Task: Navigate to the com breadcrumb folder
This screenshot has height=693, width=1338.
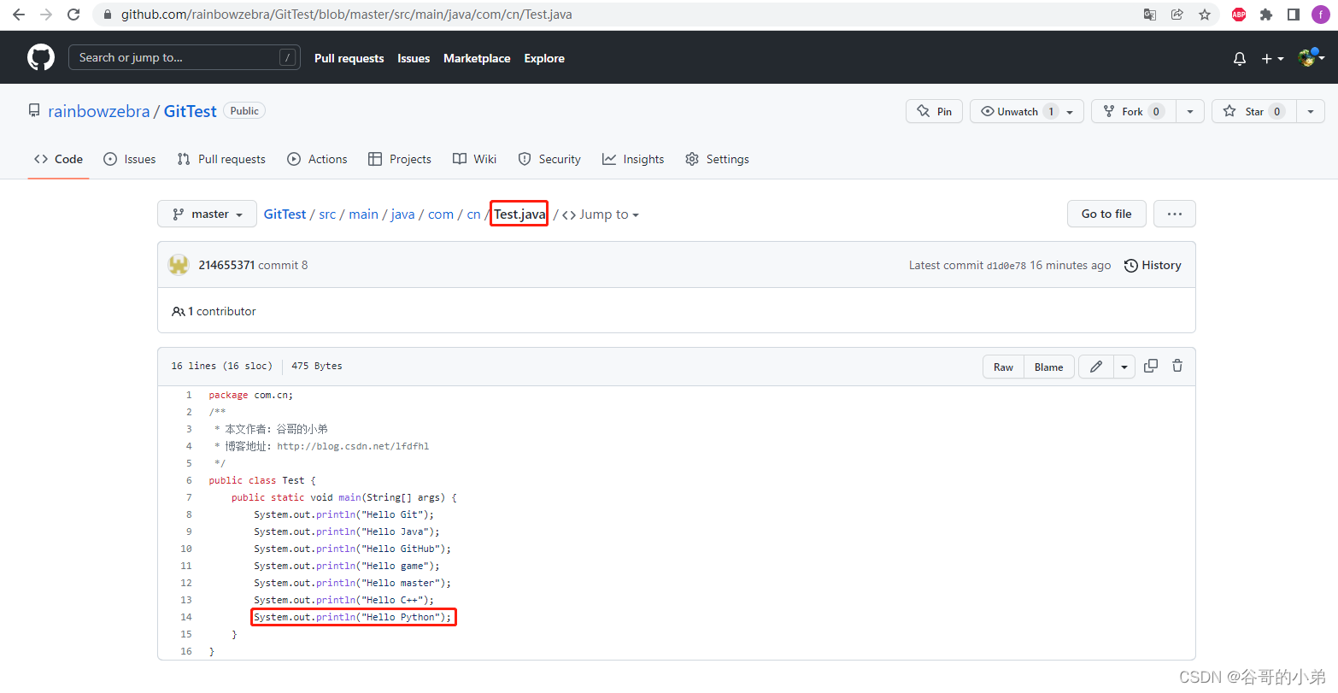Action: [441, 214]
